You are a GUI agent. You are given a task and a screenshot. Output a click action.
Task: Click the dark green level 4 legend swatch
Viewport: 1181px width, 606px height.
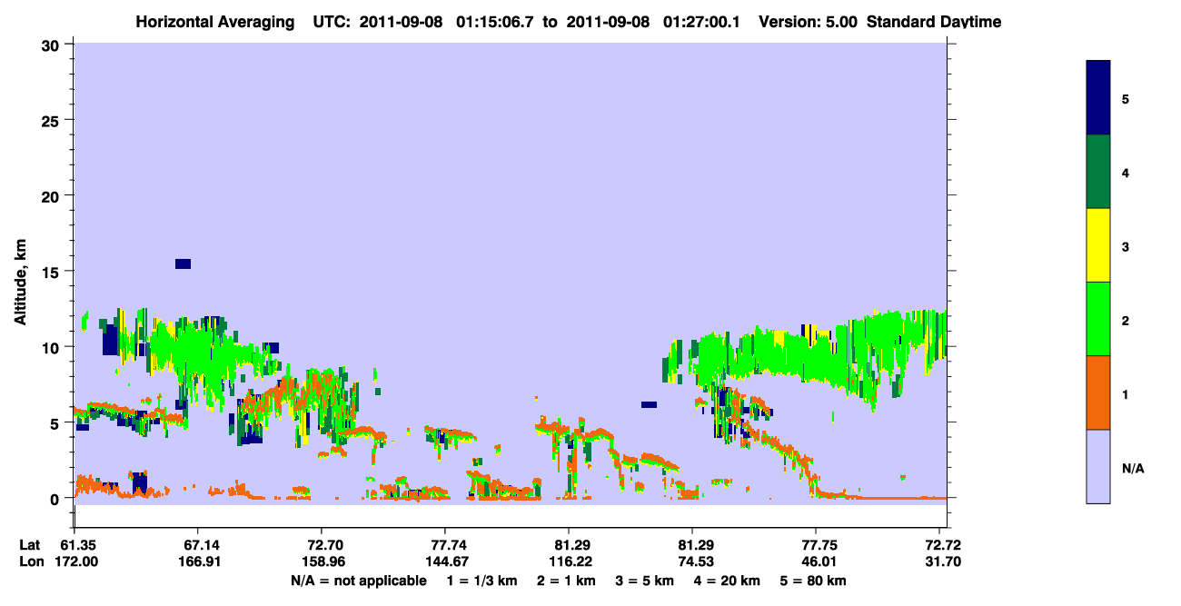(x=1098, y=172)
